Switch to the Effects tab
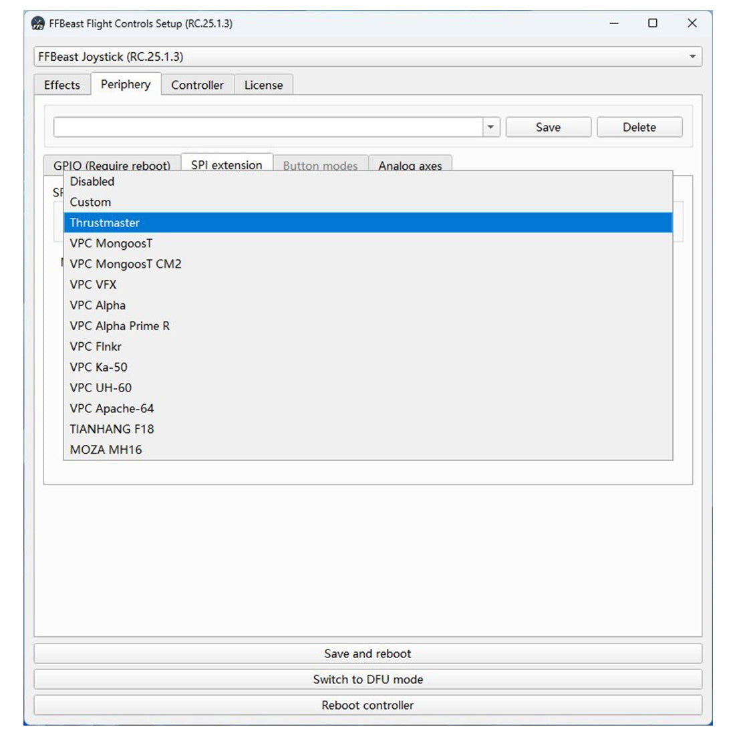The image size is (735, 735). click(x=62, y=85)
